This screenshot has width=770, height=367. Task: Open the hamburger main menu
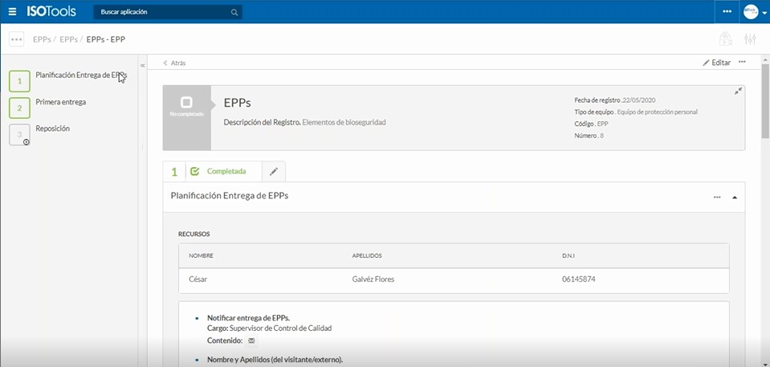pos(11,12)
